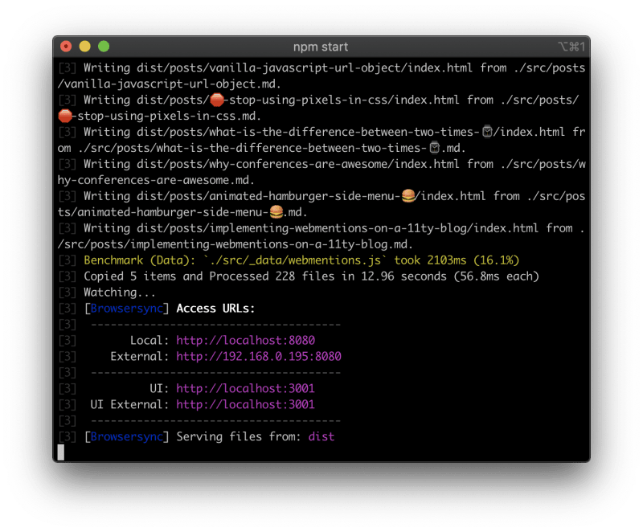Click the 'took 2103ms (16.1%)' text
Image resolution: width=643 pixels, height=532 pixels.
pyautogui.click(x=457, y=260)
